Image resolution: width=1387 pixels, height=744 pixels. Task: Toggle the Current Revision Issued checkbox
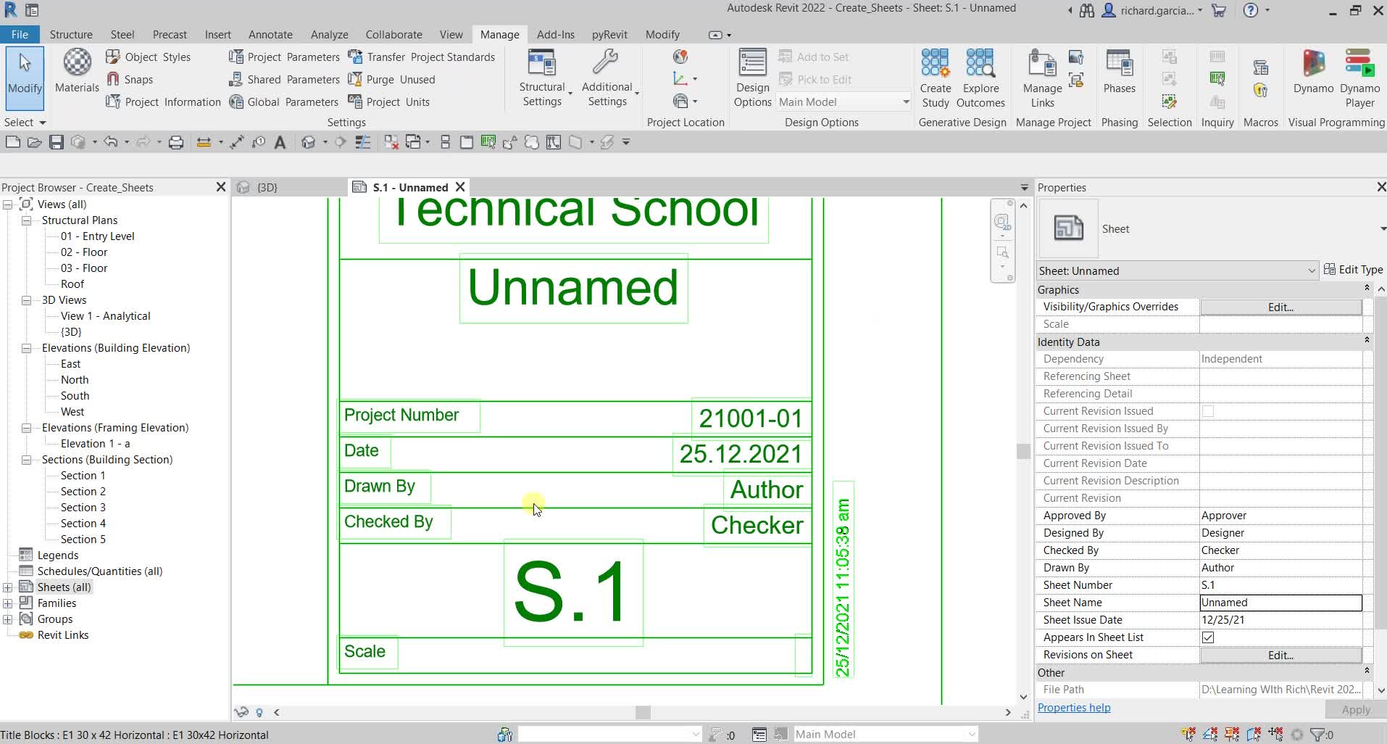click(x=1208, y=411)
